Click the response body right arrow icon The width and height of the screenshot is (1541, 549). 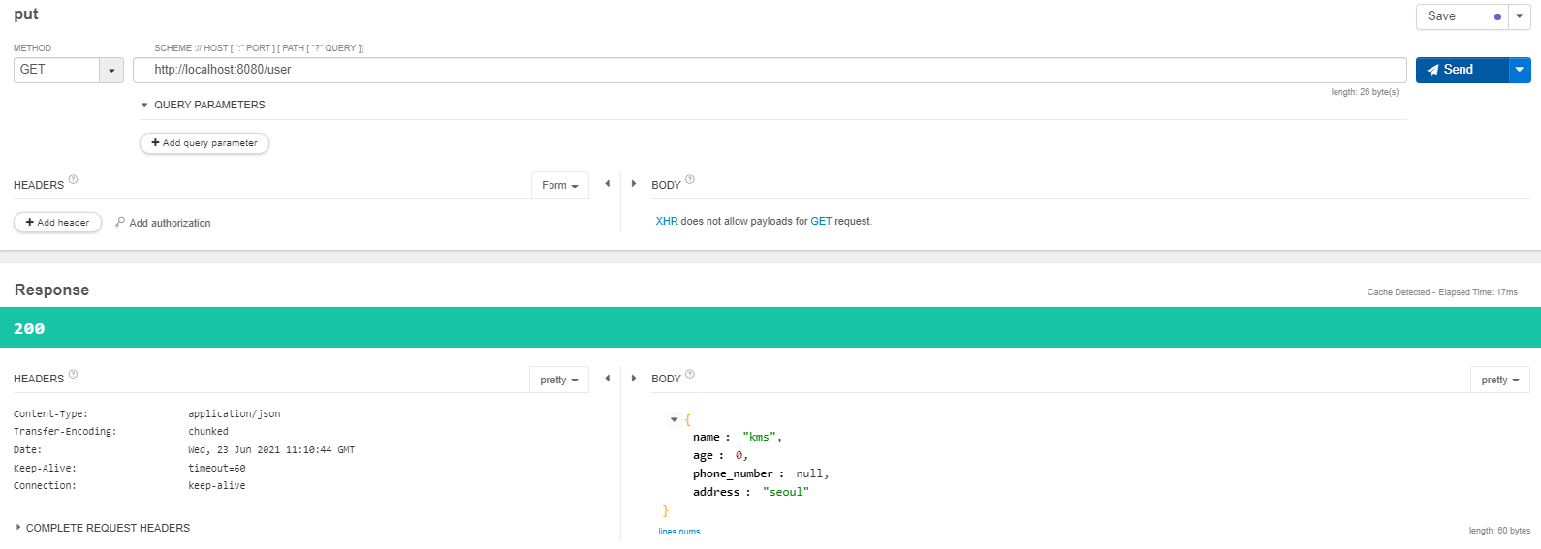point(634,379)
